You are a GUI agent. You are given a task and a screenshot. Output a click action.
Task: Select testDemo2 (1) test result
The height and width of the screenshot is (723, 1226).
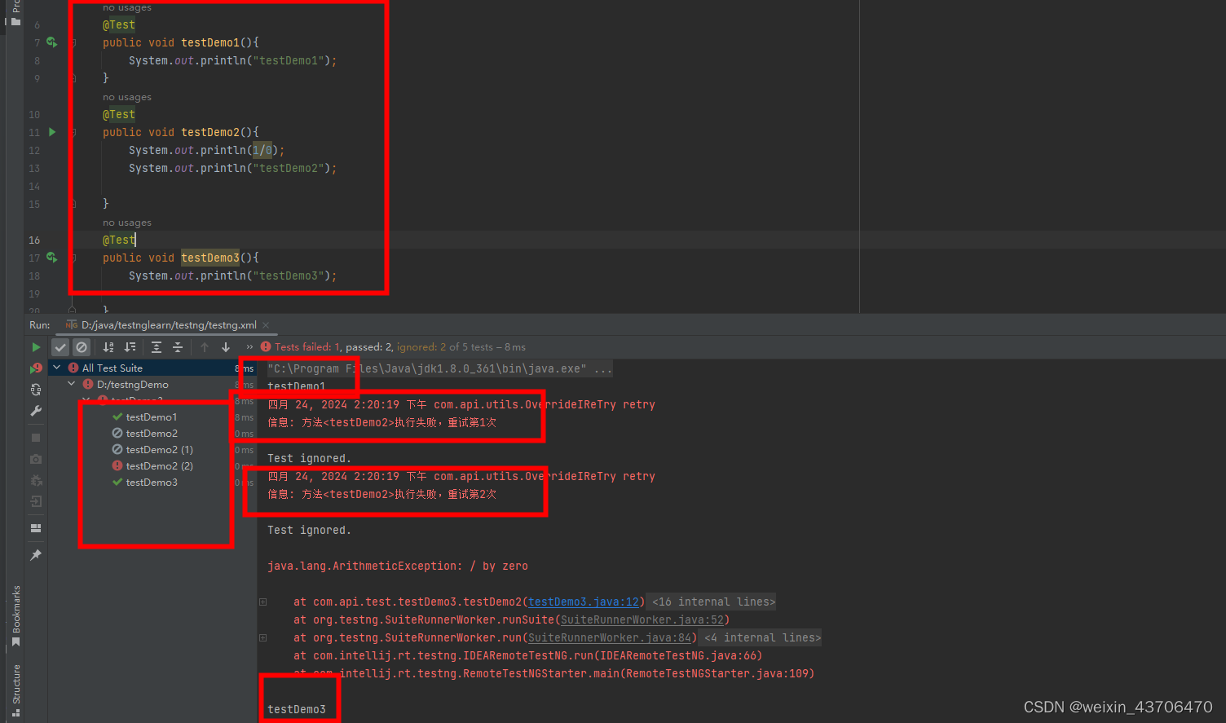pos(159,449)
